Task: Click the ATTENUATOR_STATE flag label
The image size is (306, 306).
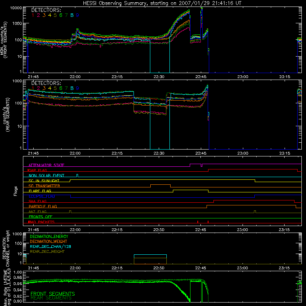Action: point(46,165)
